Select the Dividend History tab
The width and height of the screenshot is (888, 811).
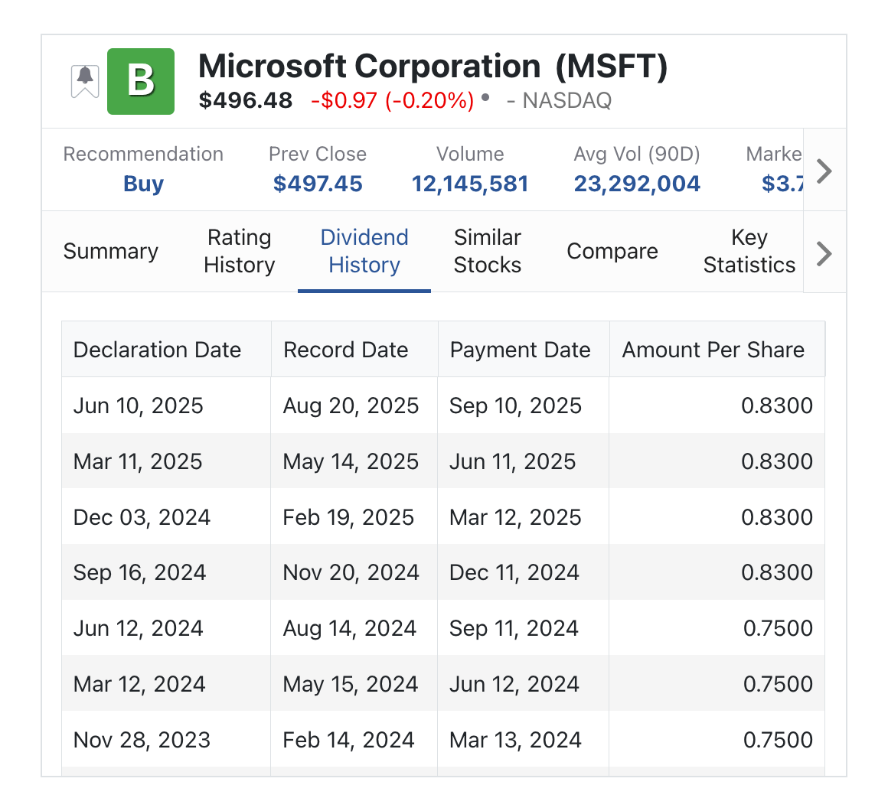364,252
